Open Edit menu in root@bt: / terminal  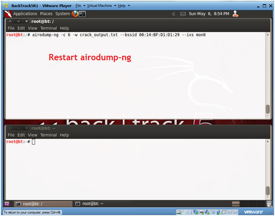[x=21, y=28]
